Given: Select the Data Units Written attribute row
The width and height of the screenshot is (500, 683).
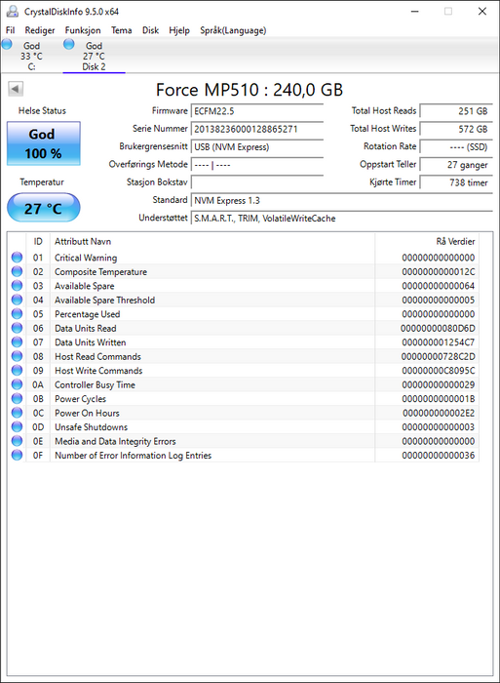Looking at the screenshot, I should pos(244,342).
